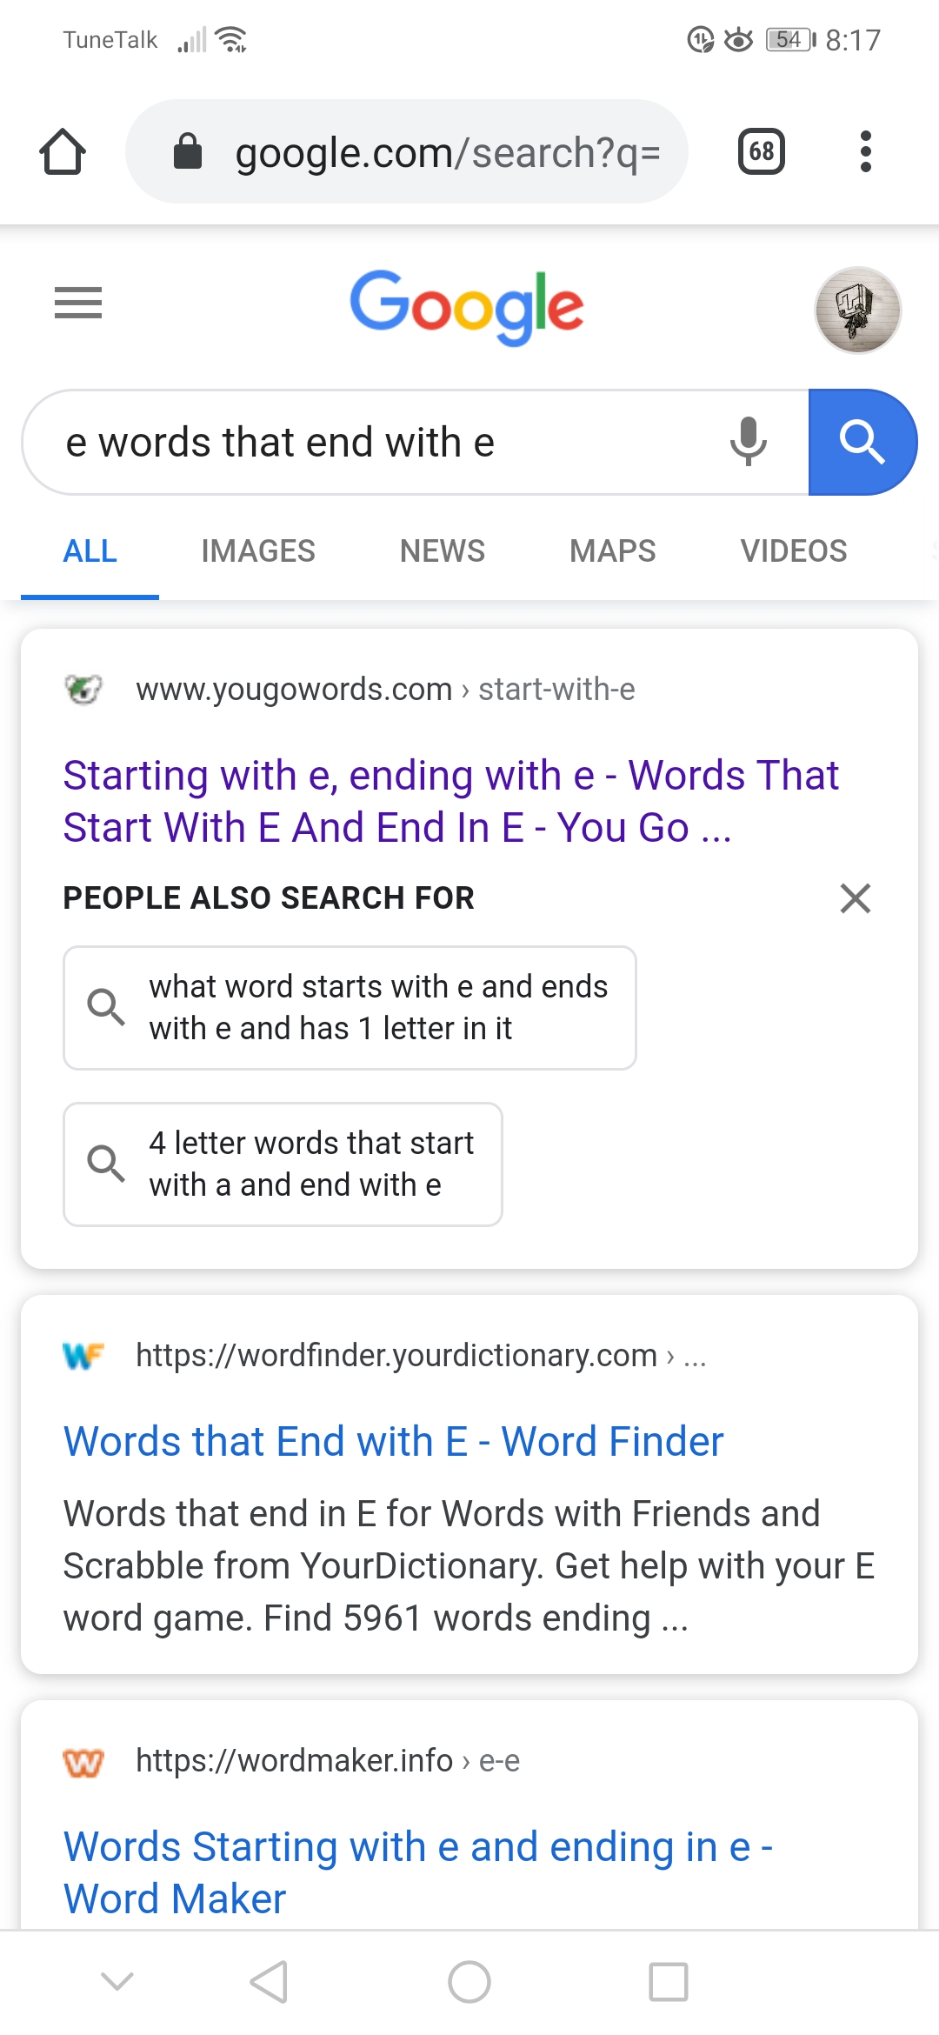Select the NEWS results tab
Screen dimensions: 939x2035
(x=442, y=550)
